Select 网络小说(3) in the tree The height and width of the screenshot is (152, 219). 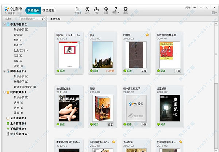click(x=18, y=71)
